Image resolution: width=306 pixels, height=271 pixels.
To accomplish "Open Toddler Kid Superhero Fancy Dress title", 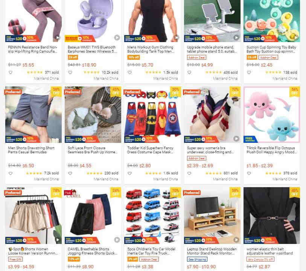I will pos(150,150).
